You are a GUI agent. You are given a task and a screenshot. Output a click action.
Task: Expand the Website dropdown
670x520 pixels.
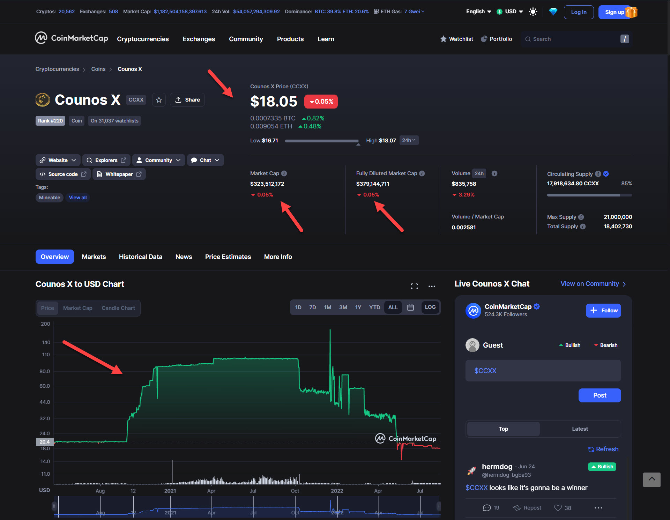coord(58,160)
